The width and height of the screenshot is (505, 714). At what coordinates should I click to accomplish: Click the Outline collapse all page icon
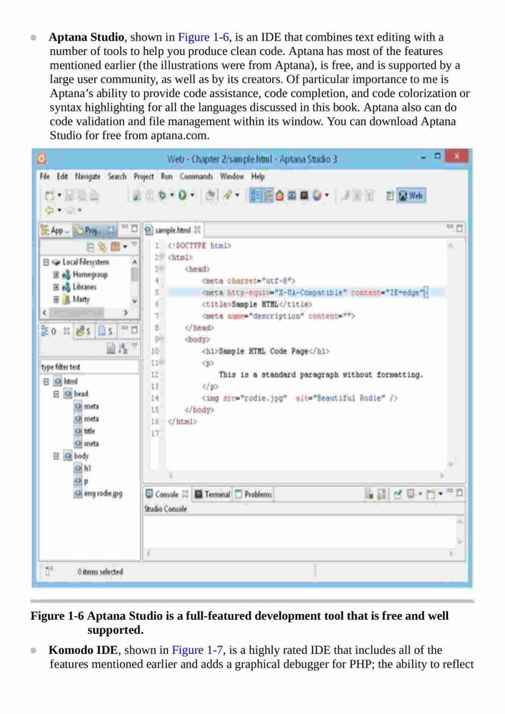pyautogui.click(x=111, y=348)
